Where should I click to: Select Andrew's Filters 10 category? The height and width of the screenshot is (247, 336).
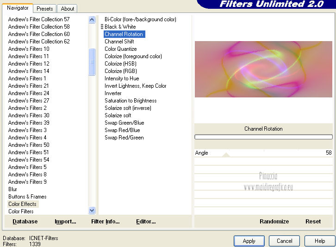point(29,49)
